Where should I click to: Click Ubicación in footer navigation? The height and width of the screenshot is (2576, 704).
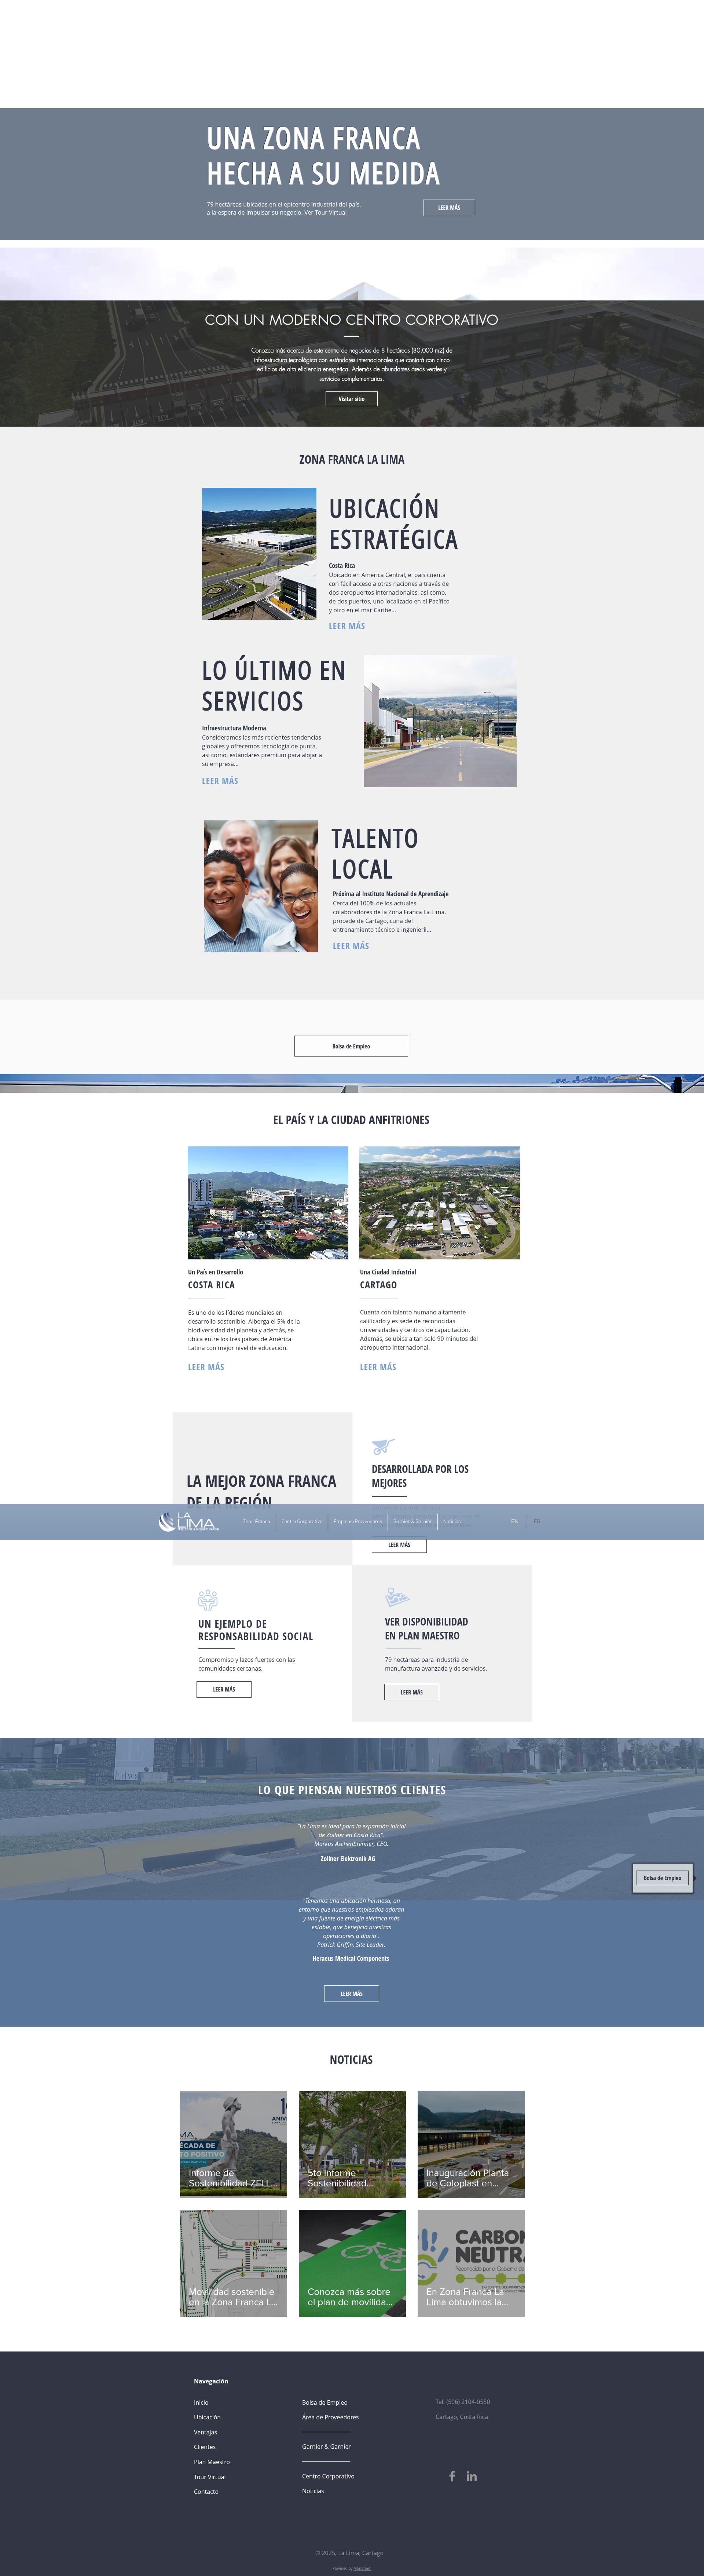[x=207, y=2417]
